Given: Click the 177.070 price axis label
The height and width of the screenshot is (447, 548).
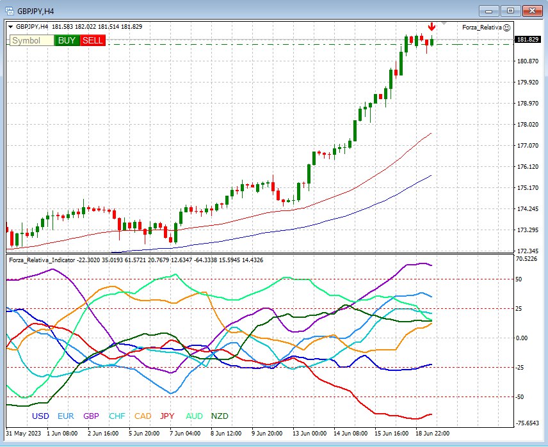Looking at the screenshot, I should 528,146.
